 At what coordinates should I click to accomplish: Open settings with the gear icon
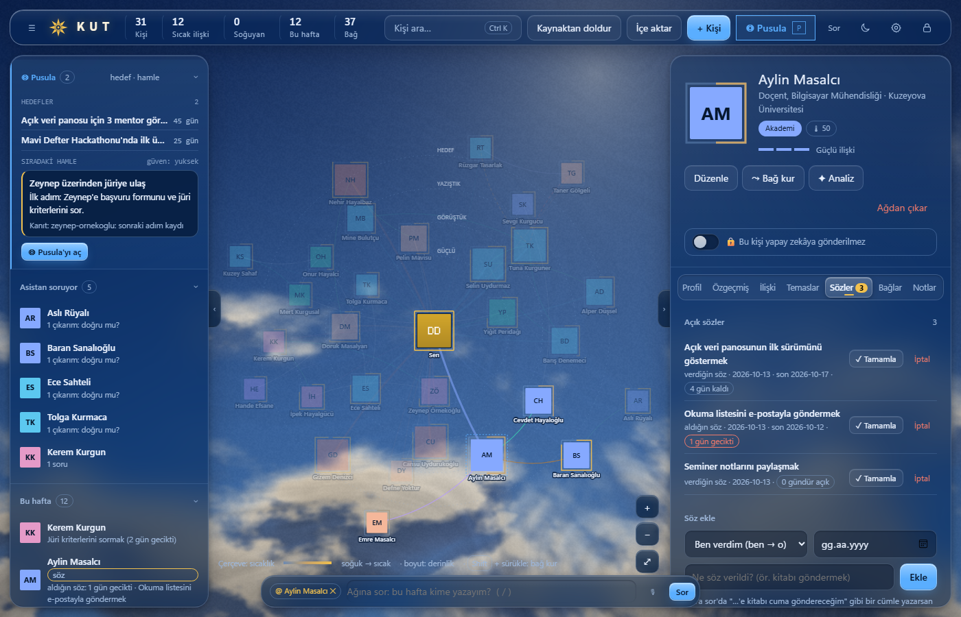[x=896, y=28]
